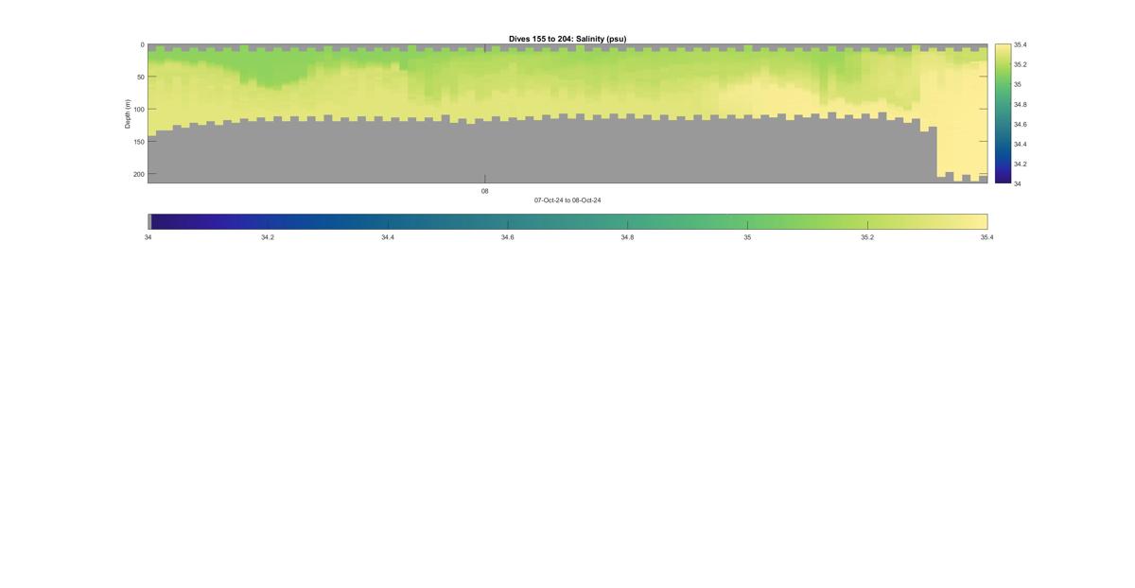Click the date range label "07-Oct-24 to 08-Oct-24"
The image size is (1135, 588).
click(567, 200)
